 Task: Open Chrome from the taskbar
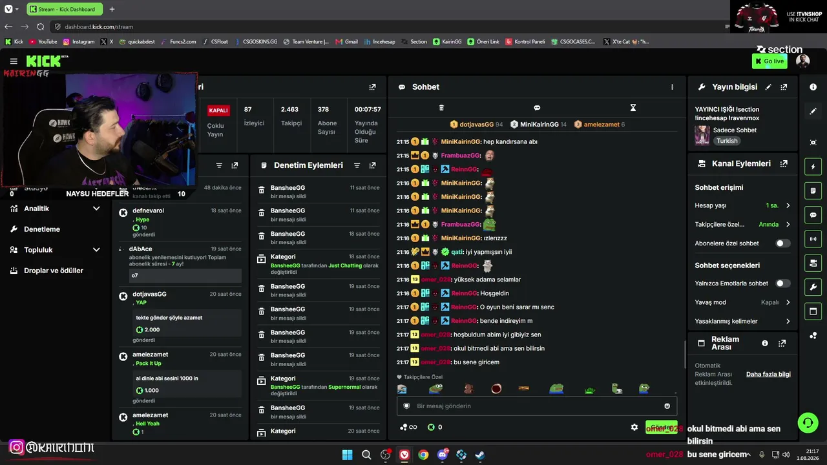[423, 455]
